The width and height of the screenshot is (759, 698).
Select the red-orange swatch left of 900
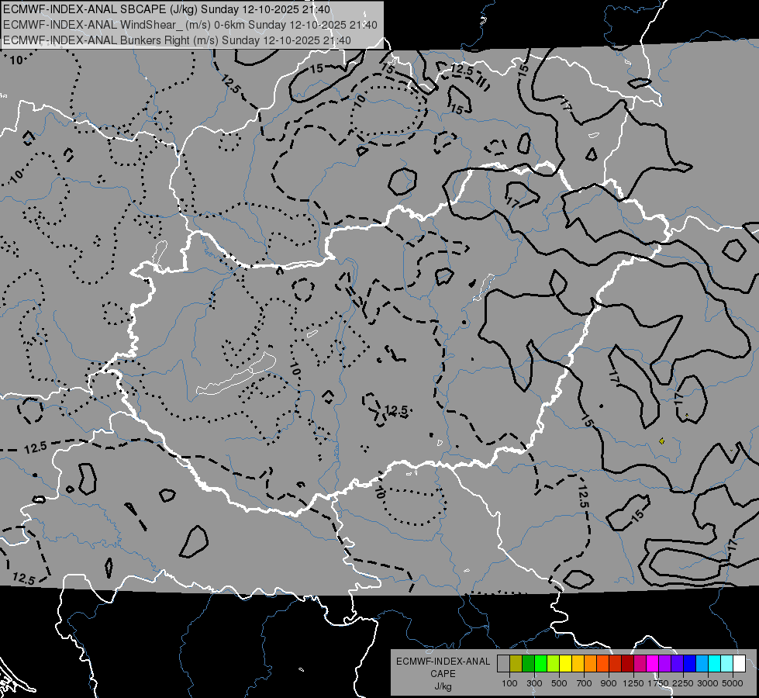coord(603,664)
